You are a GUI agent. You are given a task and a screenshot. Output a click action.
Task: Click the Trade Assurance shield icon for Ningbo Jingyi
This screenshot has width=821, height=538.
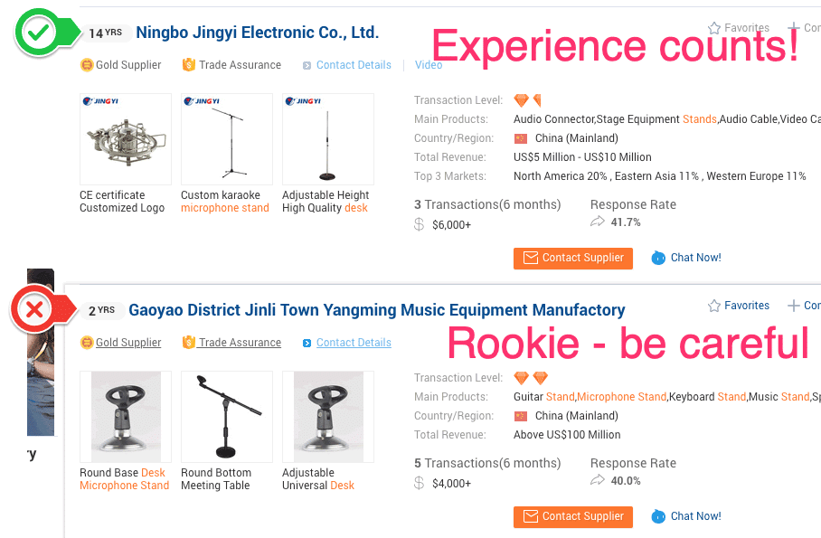[189, 65]
